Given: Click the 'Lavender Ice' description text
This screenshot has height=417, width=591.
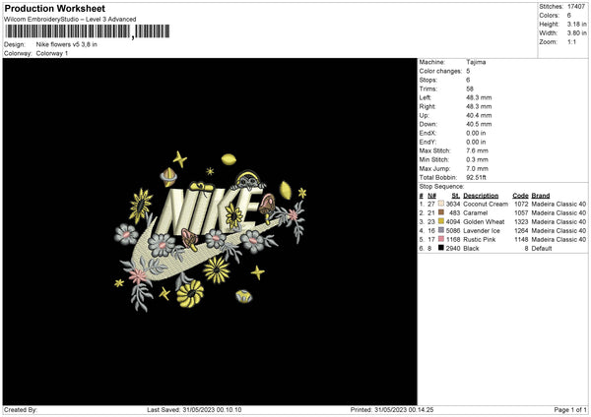Looking at the screenshot, I should pos(482,231).
